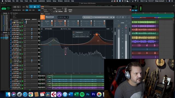Click the Native button in plugin header

[x=70, y=11]
